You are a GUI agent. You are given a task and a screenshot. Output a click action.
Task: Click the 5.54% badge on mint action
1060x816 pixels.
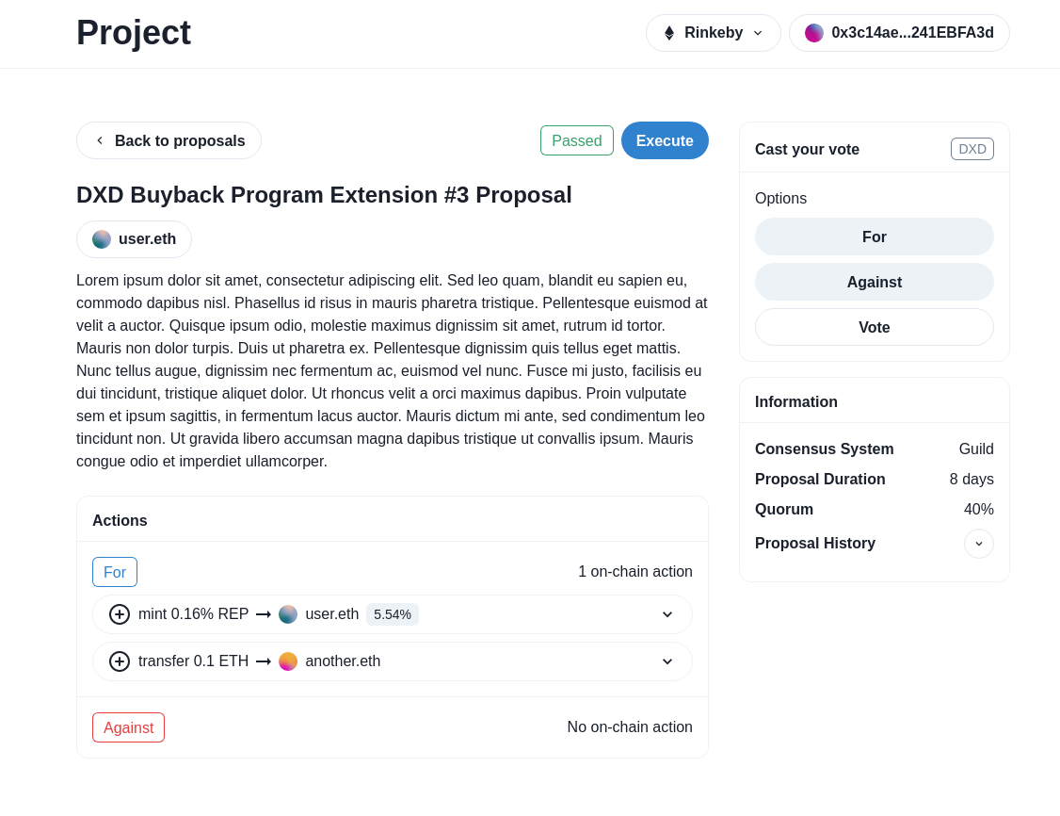pyautogui.click(x=393, y=614)
